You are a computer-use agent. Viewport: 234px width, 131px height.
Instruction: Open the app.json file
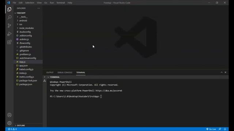[28, 65]
